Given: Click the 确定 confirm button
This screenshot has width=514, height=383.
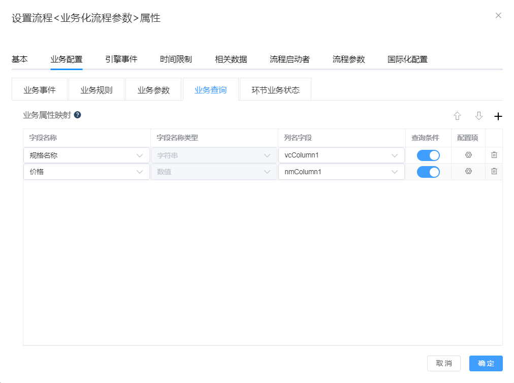Looking at the screenshot, I should tap(486, 363).
